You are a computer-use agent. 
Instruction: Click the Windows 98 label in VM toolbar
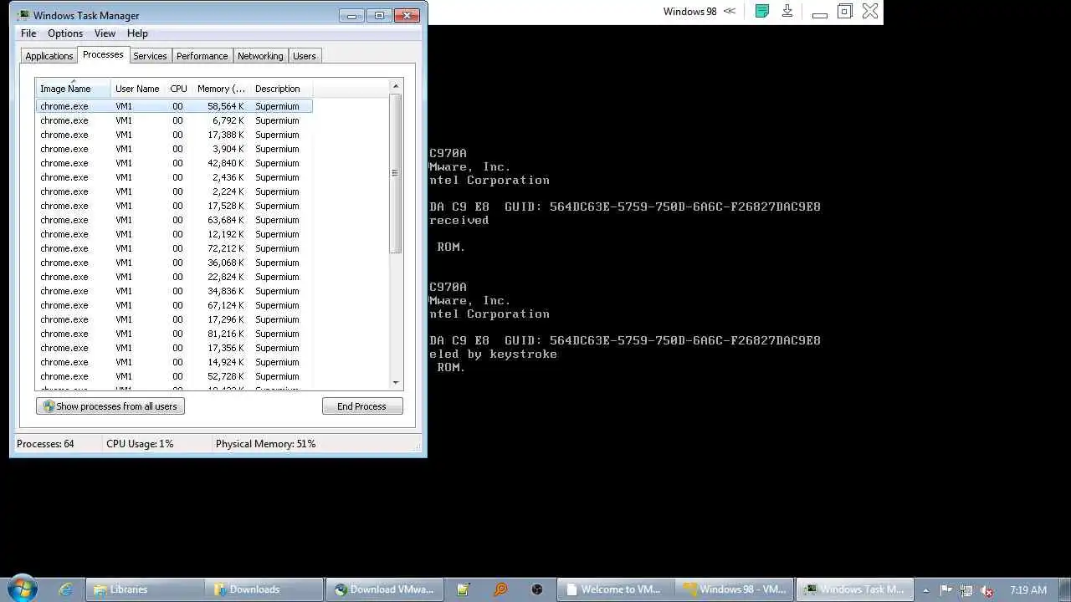click(x=689, y=11)
